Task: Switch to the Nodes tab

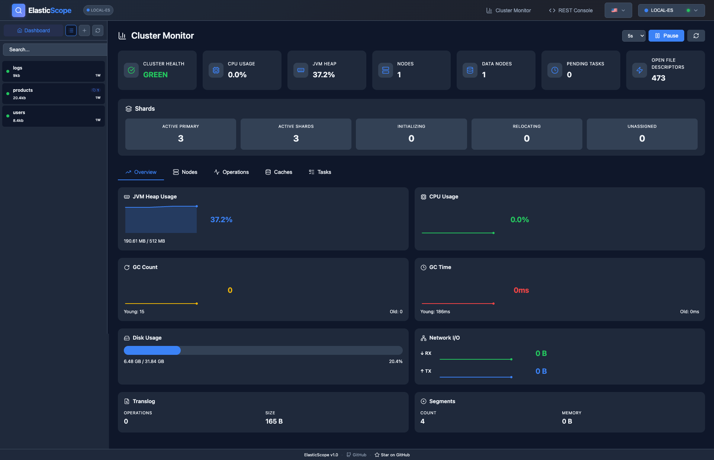Action: 185,172
